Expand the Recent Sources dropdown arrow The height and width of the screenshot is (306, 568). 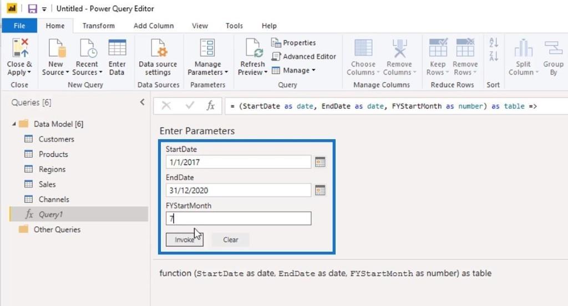click(x=101, y=73)
